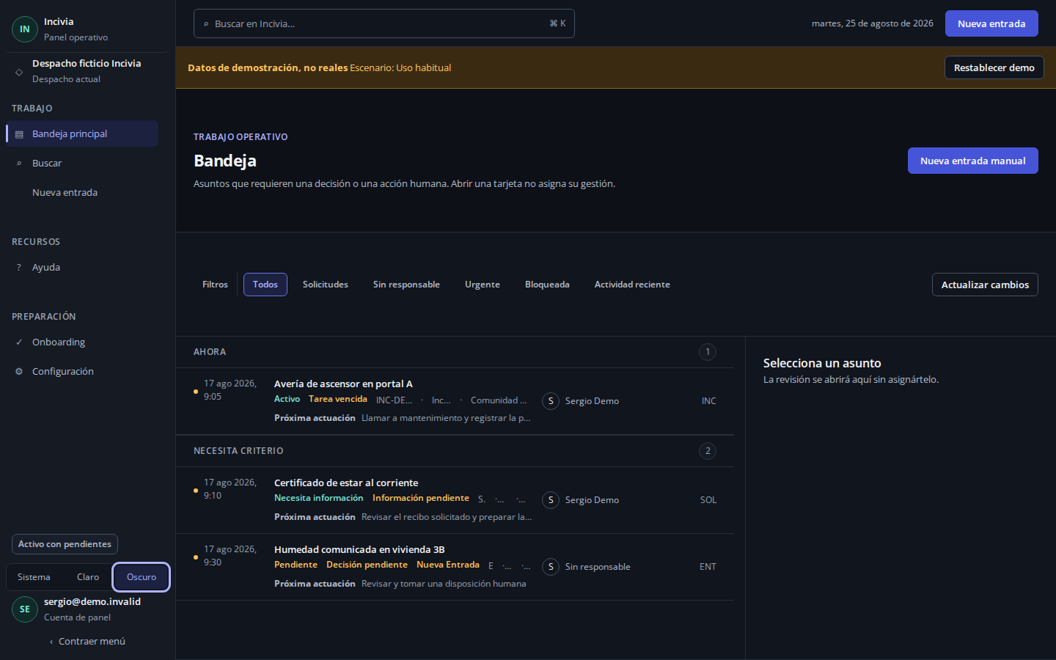Open the Certificado de estar al corriente case
The height and width of the screenshot is (660, 1056).
coord(455,500)
